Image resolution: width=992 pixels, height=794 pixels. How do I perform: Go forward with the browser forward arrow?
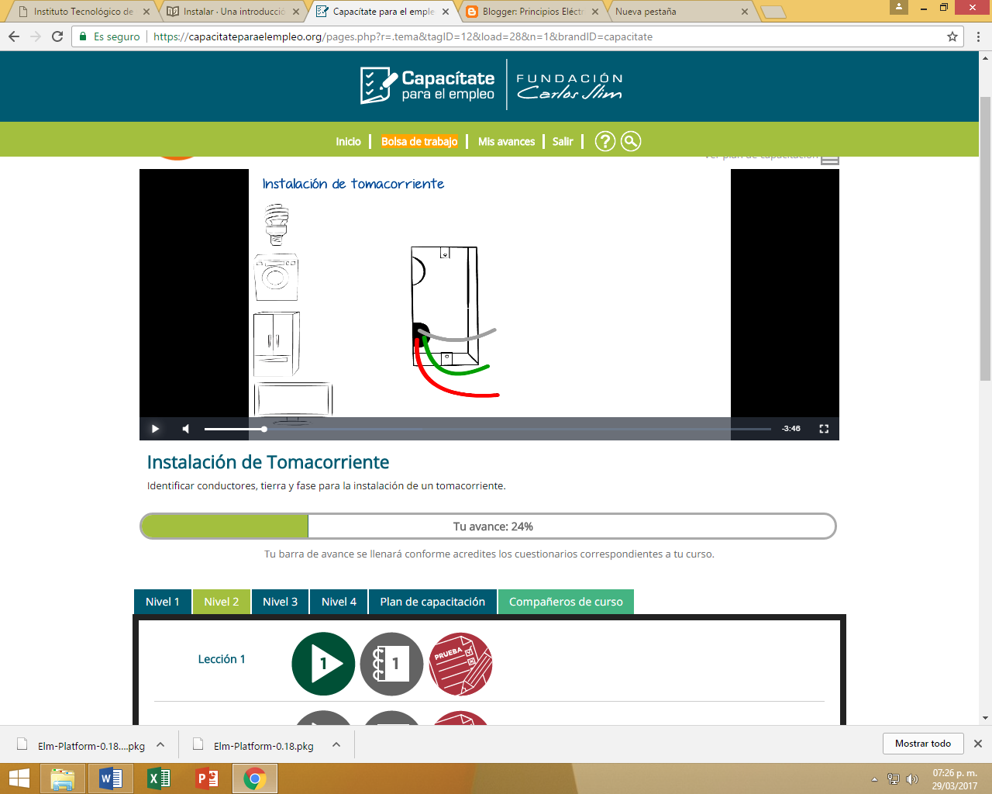click(x=36, y=36)
